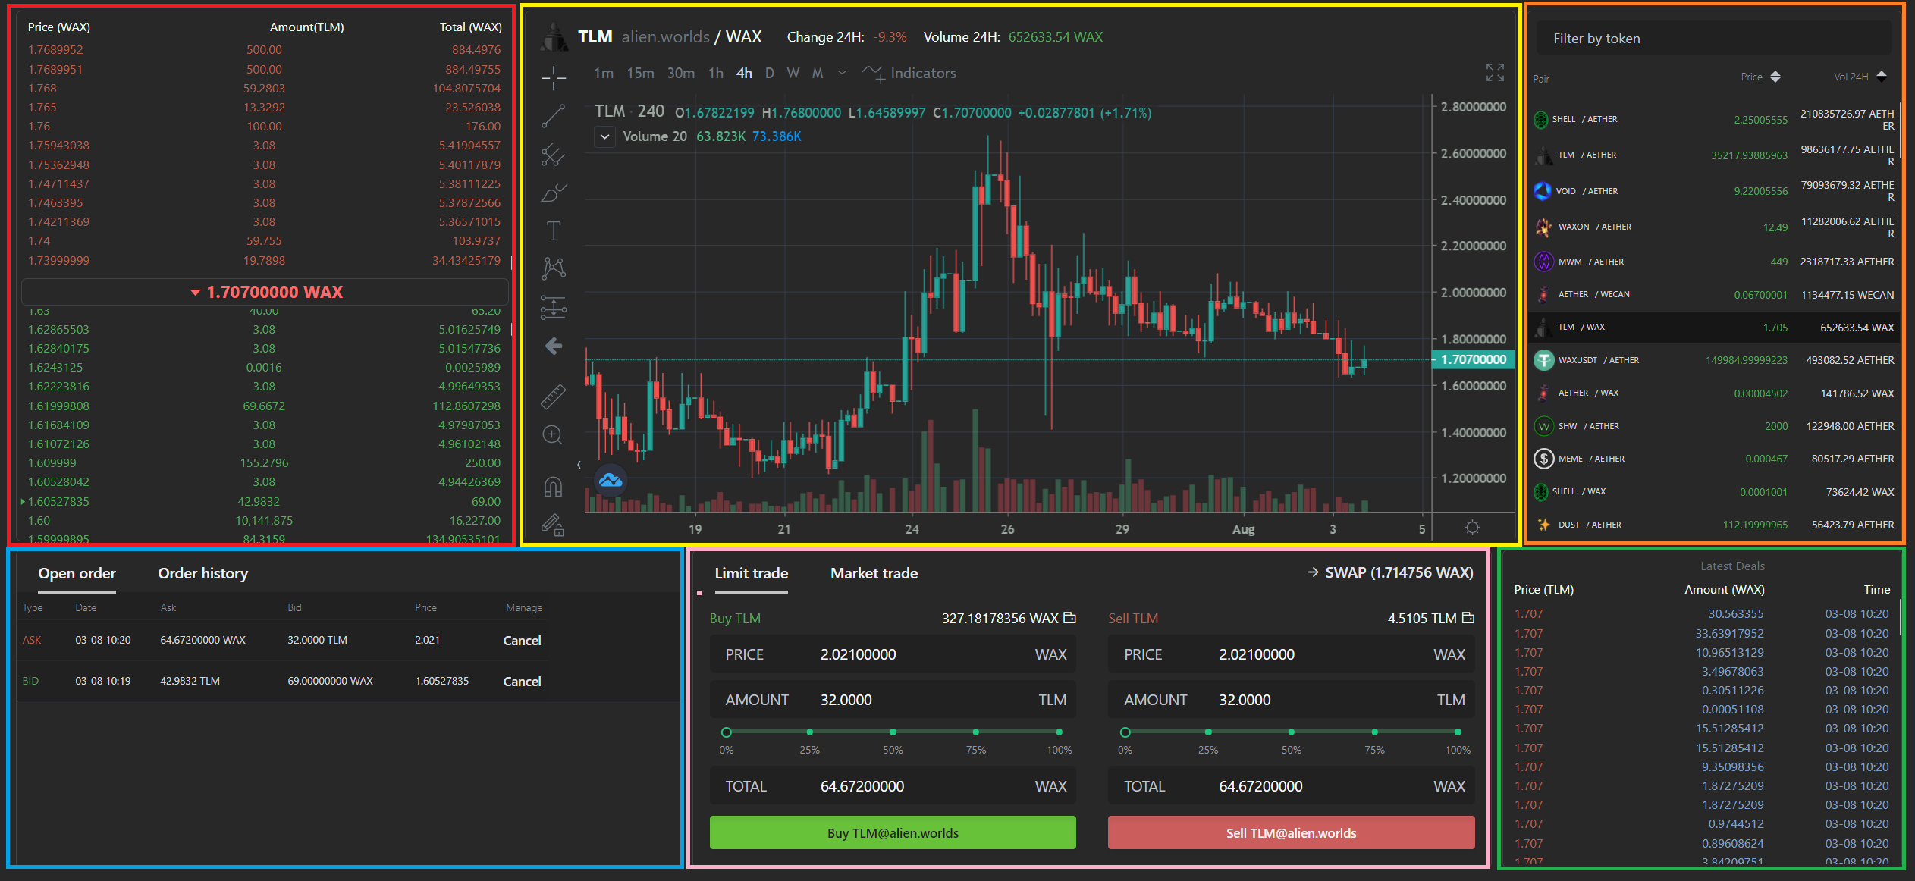
Task: Set sell slider to 100%
Action: point(1458,732)
